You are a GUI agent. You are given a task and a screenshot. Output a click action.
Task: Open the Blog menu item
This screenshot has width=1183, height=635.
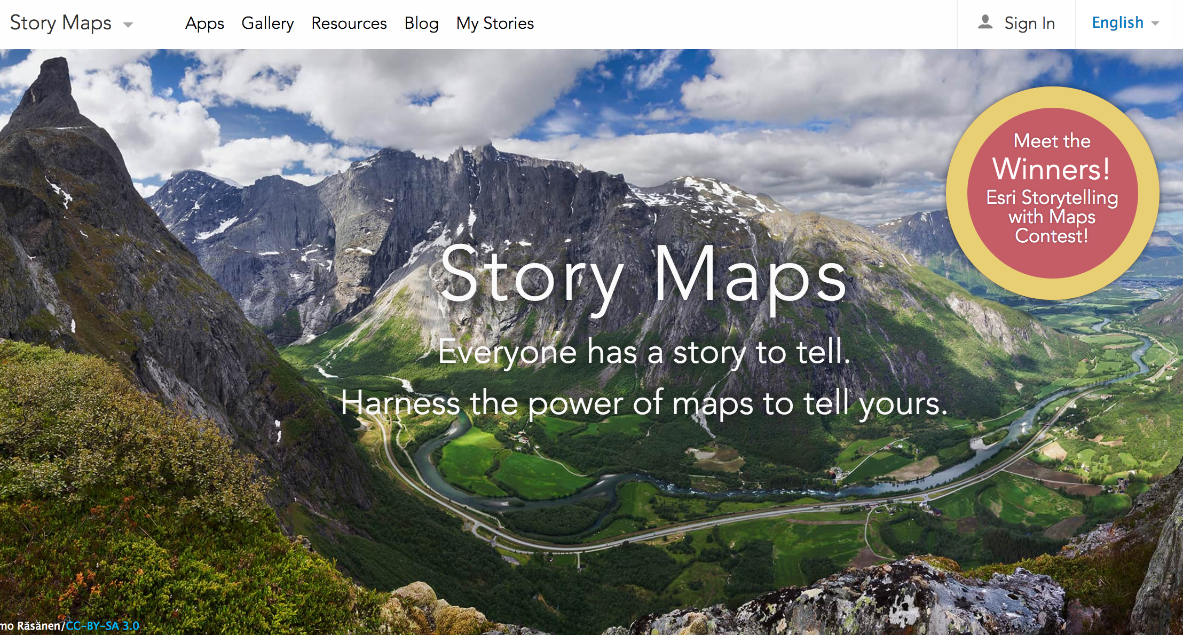coord(421,23)
